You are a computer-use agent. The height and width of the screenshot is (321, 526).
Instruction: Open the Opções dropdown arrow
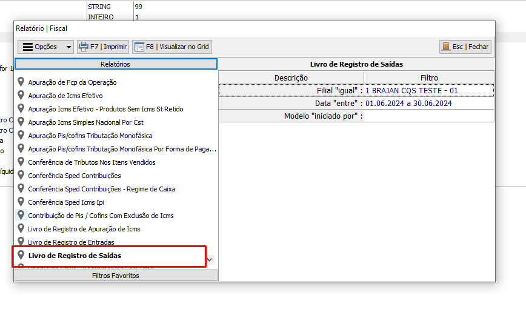(x=68, y=47)
